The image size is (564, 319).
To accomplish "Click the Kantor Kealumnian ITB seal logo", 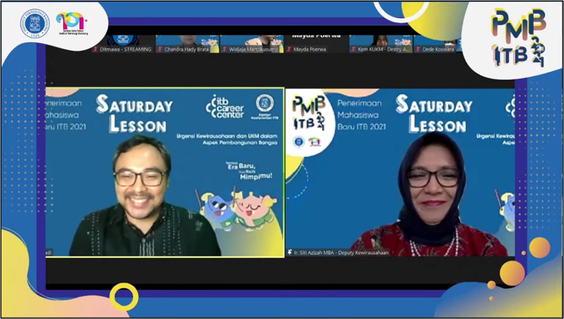I will coord(264,106).
